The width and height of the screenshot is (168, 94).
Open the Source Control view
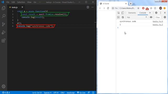[x=3, y=24]
